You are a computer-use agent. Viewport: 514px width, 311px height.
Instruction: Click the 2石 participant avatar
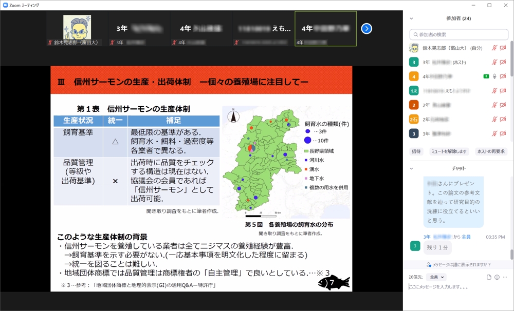pos(414,119)
